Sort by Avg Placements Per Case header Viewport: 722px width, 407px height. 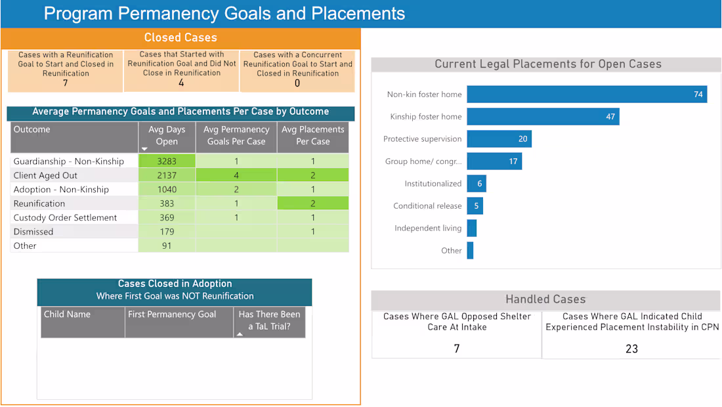tap(312, 137)
